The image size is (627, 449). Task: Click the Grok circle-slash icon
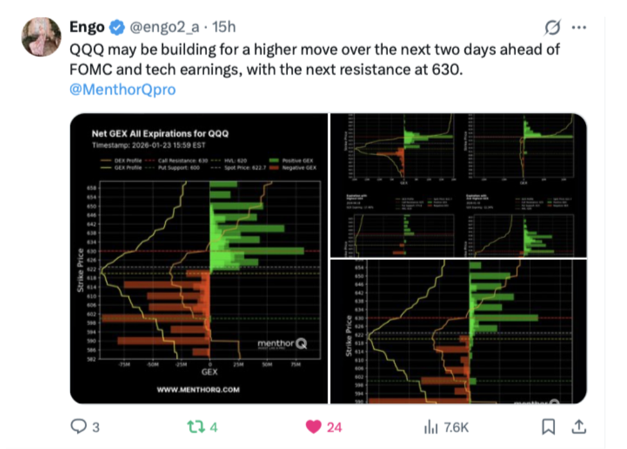551,28
